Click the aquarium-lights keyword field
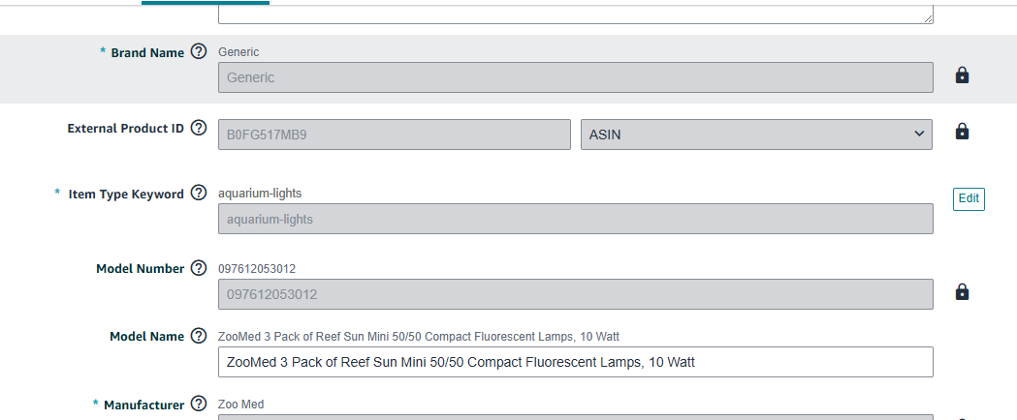The width and height of the screenshot is (1017, 420). (575, 219)
